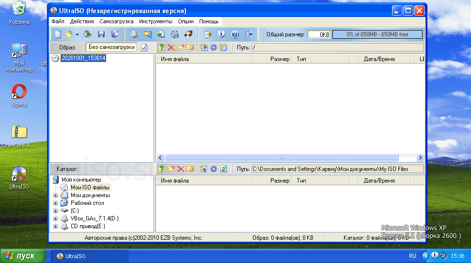The height and width of the screenshot is (263, 471).
Task: Click the horizontal scrollbar left arrow
Action: 160,157
